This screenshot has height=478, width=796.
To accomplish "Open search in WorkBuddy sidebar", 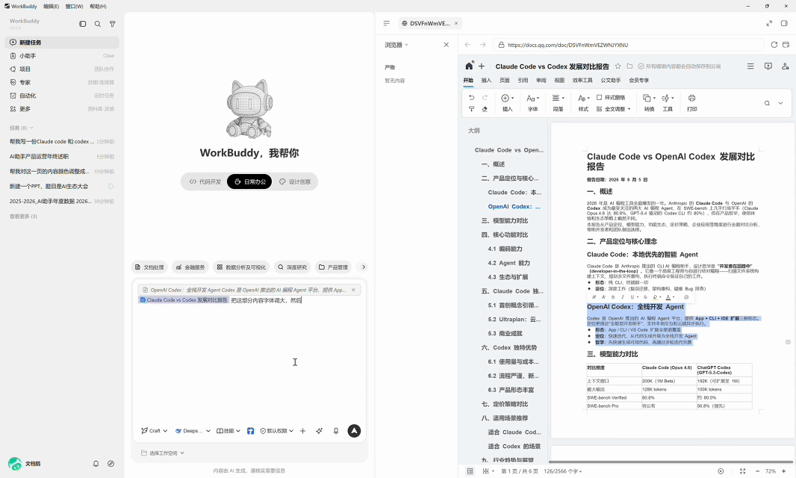I will pyautogui.click(x=98, y=24).
